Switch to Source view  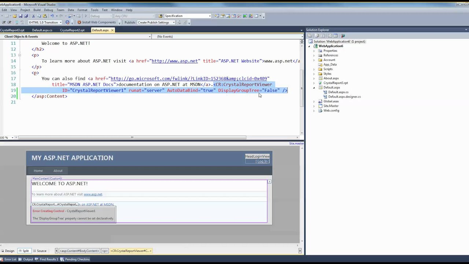[x=40, y=251]
